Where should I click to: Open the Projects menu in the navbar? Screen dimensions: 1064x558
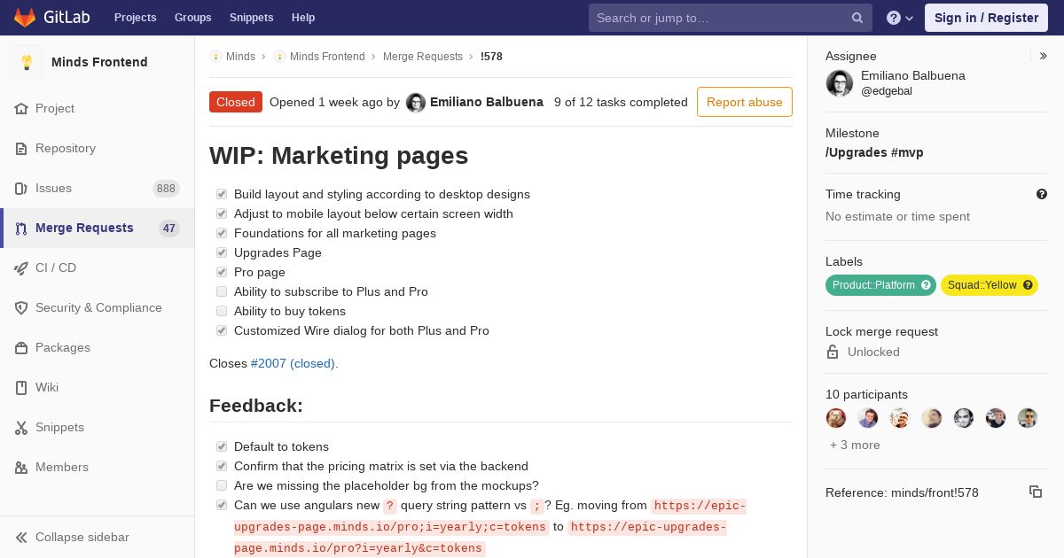coord(135,18)
